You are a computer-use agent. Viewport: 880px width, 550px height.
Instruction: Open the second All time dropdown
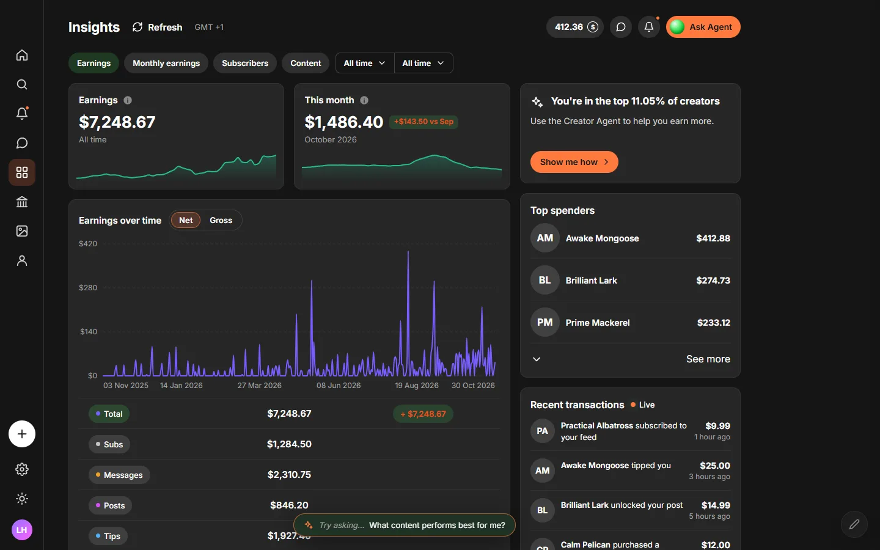tap(424, 63)
